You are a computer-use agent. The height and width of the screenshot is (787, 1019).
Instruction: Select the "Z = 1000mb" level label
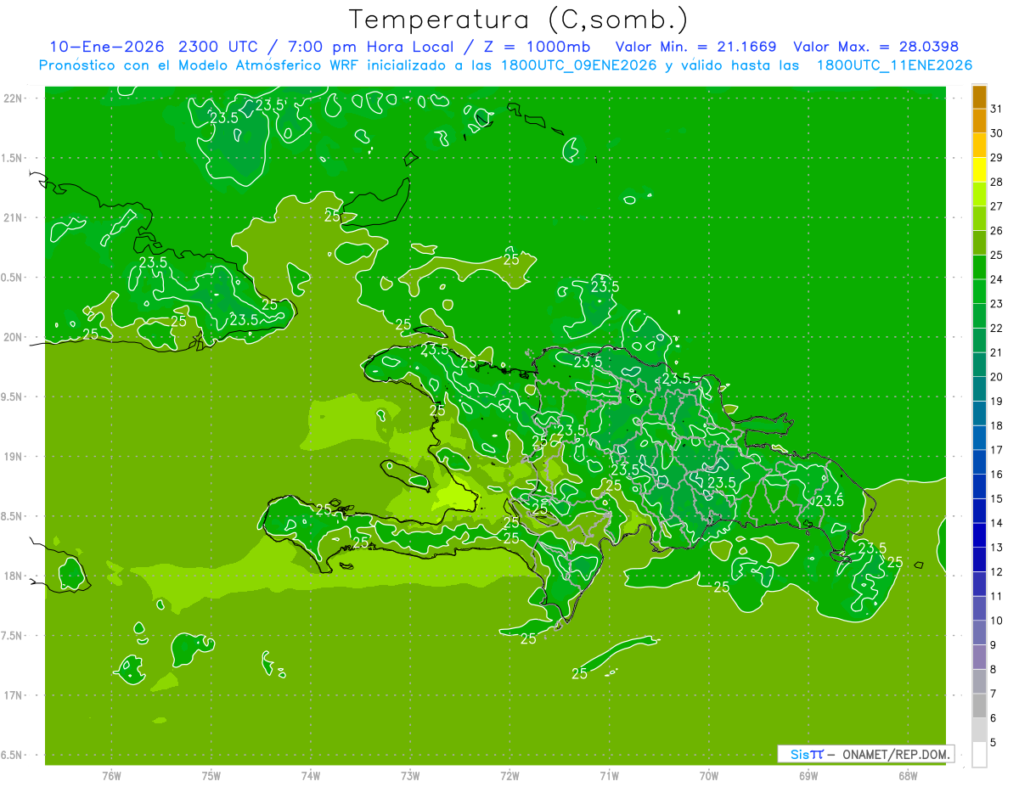(x=538, y=46)
